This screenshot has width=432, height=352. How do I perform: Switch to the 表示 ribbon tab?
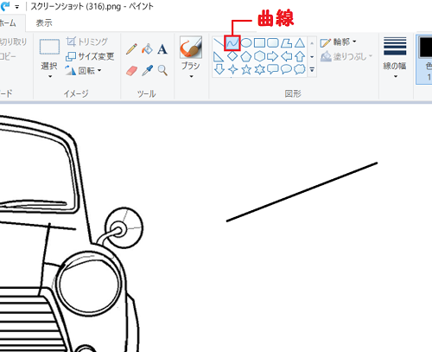(x=44, y=23)
